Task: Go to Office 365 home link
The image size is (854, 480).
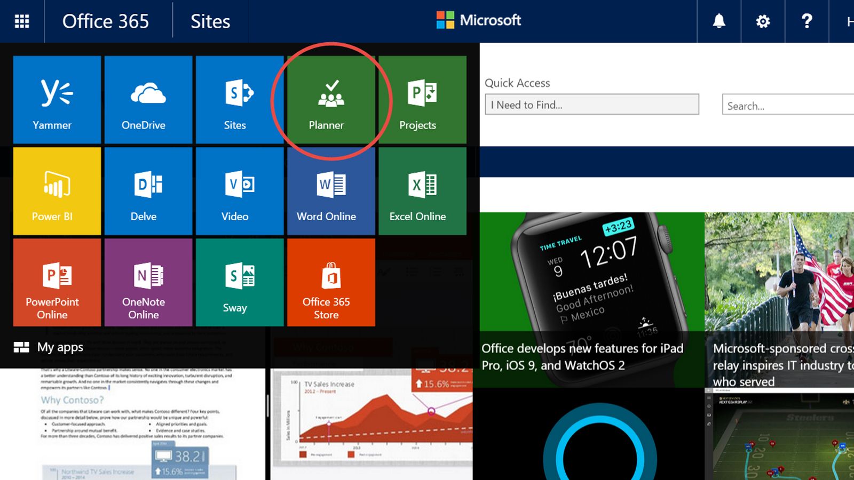Action: click(106, 21)
